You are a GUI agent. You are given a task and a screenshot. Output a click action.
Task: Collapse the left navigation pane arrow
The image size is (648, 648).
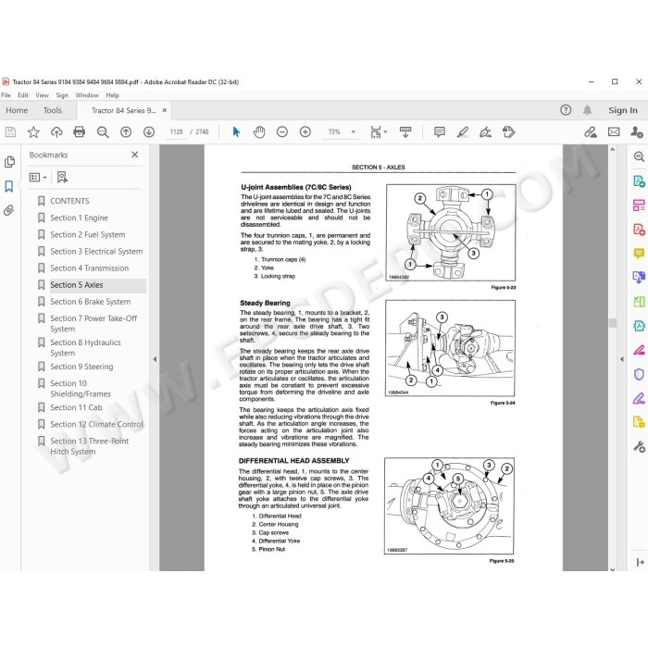(x=155, y=359)
